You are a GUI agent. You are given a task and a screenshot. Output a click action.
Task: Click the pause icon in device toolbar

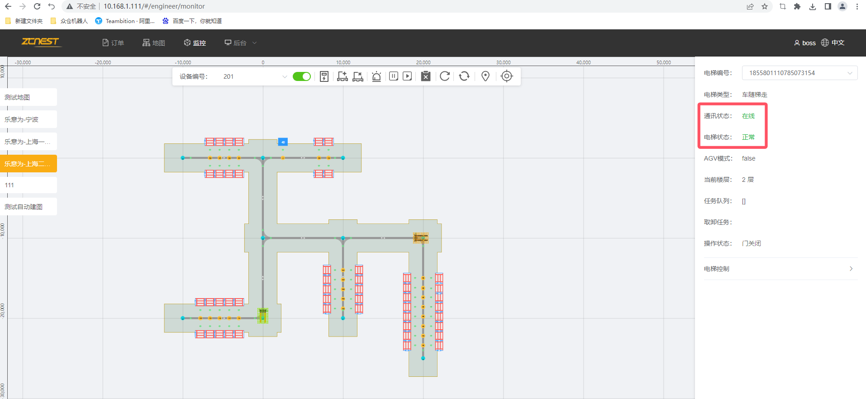pos(394,76)
